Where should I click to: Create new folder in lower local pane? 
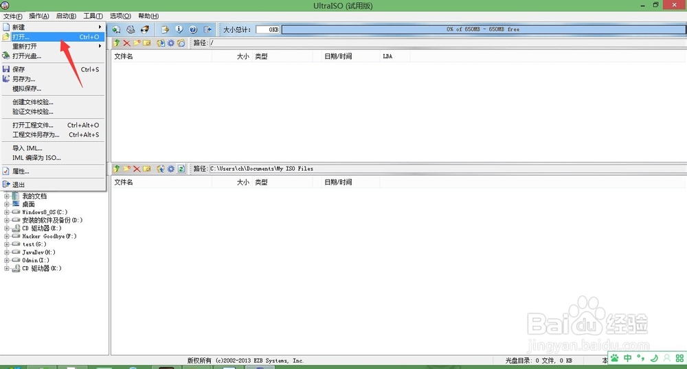[126, 169]
